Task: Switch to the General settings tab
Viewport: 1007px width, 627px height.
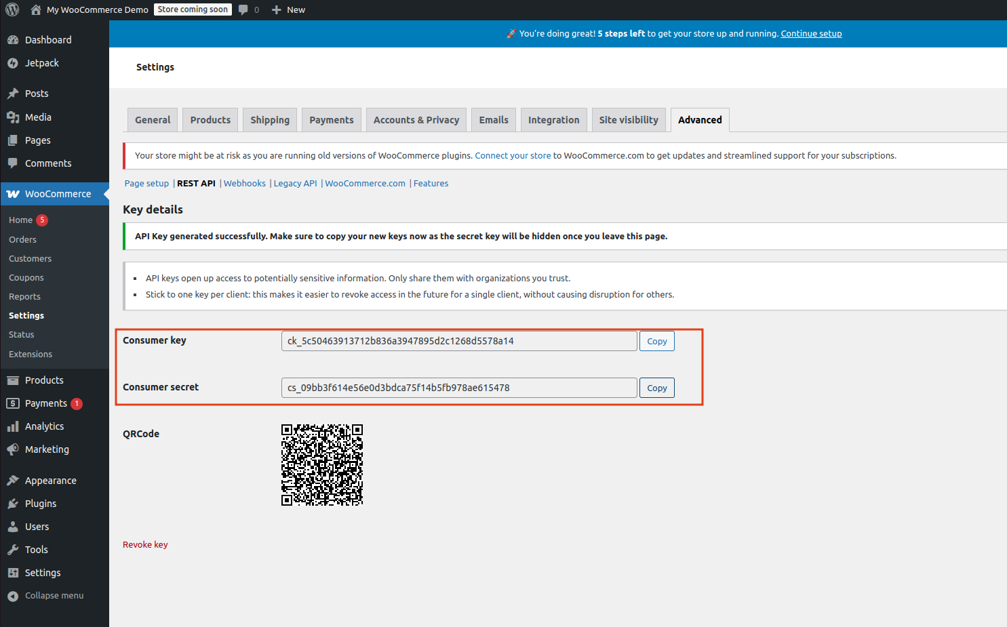Action: [153, 120]
